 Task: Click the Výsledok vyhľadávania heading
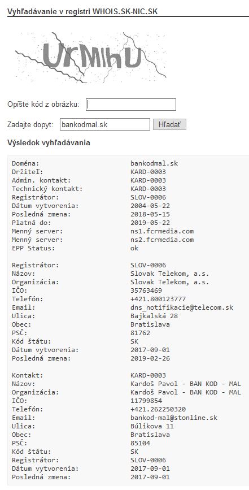(49, 143)
